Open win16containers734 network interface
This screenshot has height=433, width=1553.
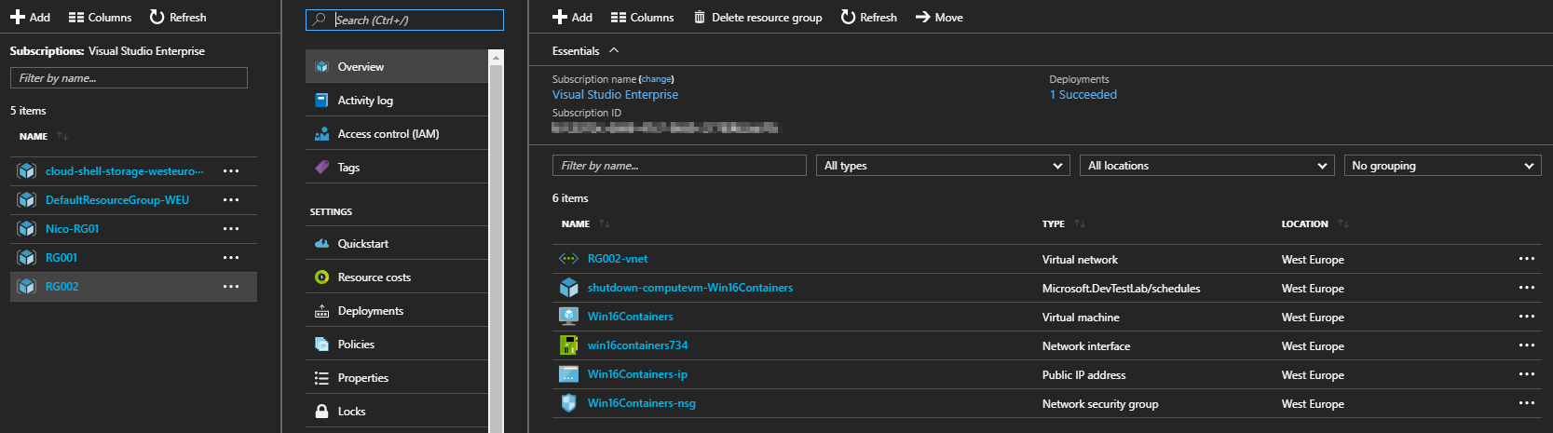[637, 345]
